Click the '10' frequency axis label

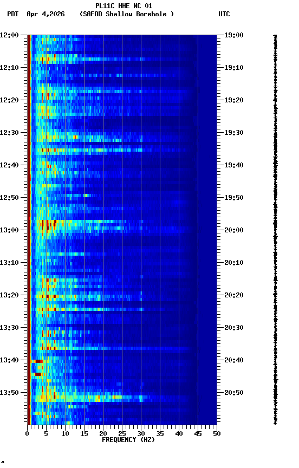click(x=65, y=434)
